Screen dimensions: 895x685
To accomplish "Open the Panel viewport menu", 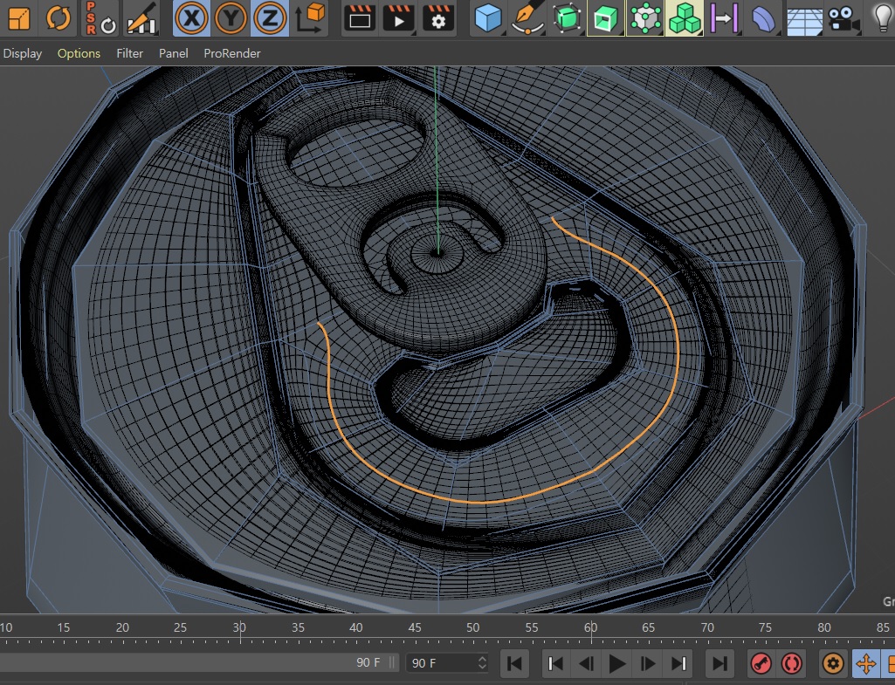I will [x=174, y=53].
